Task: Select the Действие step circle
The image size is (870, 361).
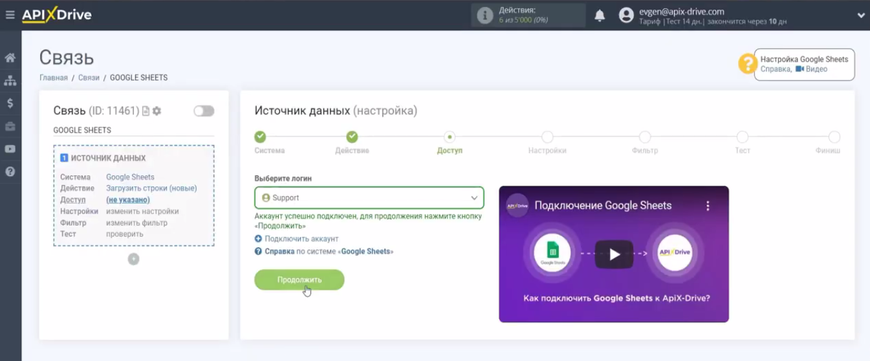Action: [352, 137]
